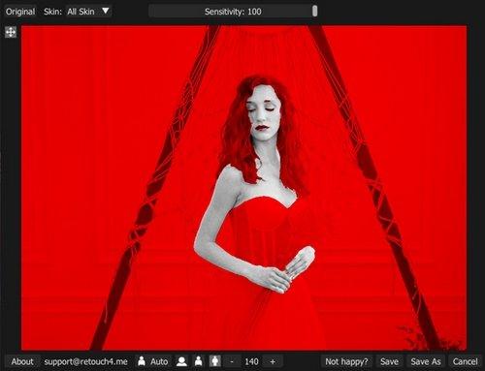This screenshot has height=371, width=485.
Task: Click the support@retouch4.me link
Action: (85, 361)
